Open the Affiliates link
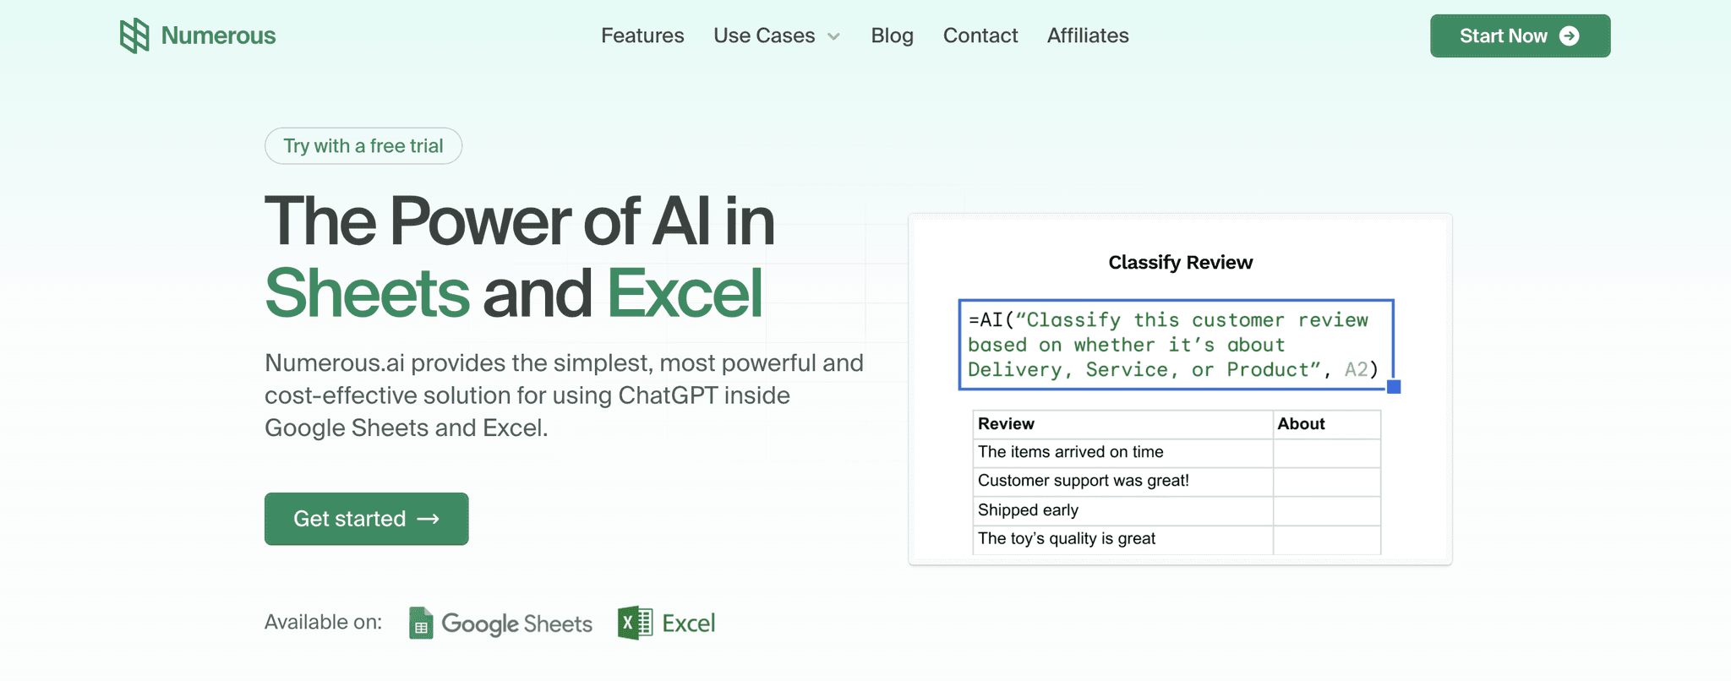The image size is (1731, 681). pyautogui.click(x=1088, y=35)
